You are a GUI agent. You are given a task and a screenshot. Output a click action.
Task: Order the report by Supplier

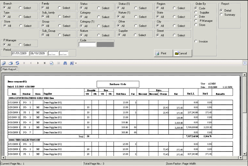pyautogui.click(x=196, y=13)
